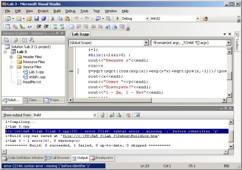Switch to the Class View tab
The image size is (242, 170).
pyautogui.click(x=33, y=100)
